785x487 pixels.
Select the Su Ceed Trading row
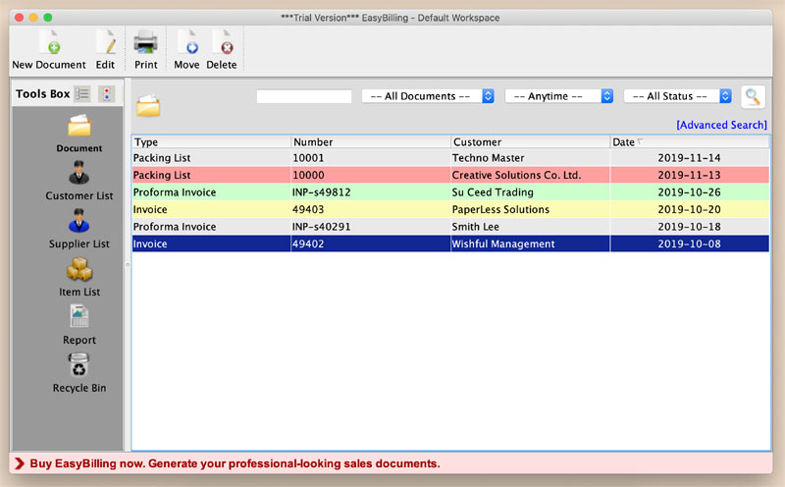tap(450, 192)
